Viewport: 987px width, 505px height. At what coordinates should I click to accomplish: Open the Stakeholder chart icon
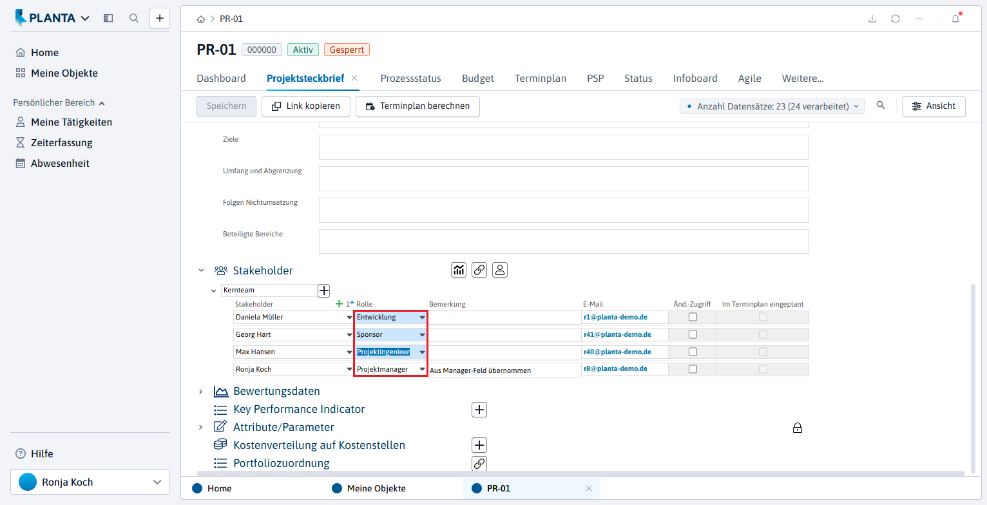[459, 270]
